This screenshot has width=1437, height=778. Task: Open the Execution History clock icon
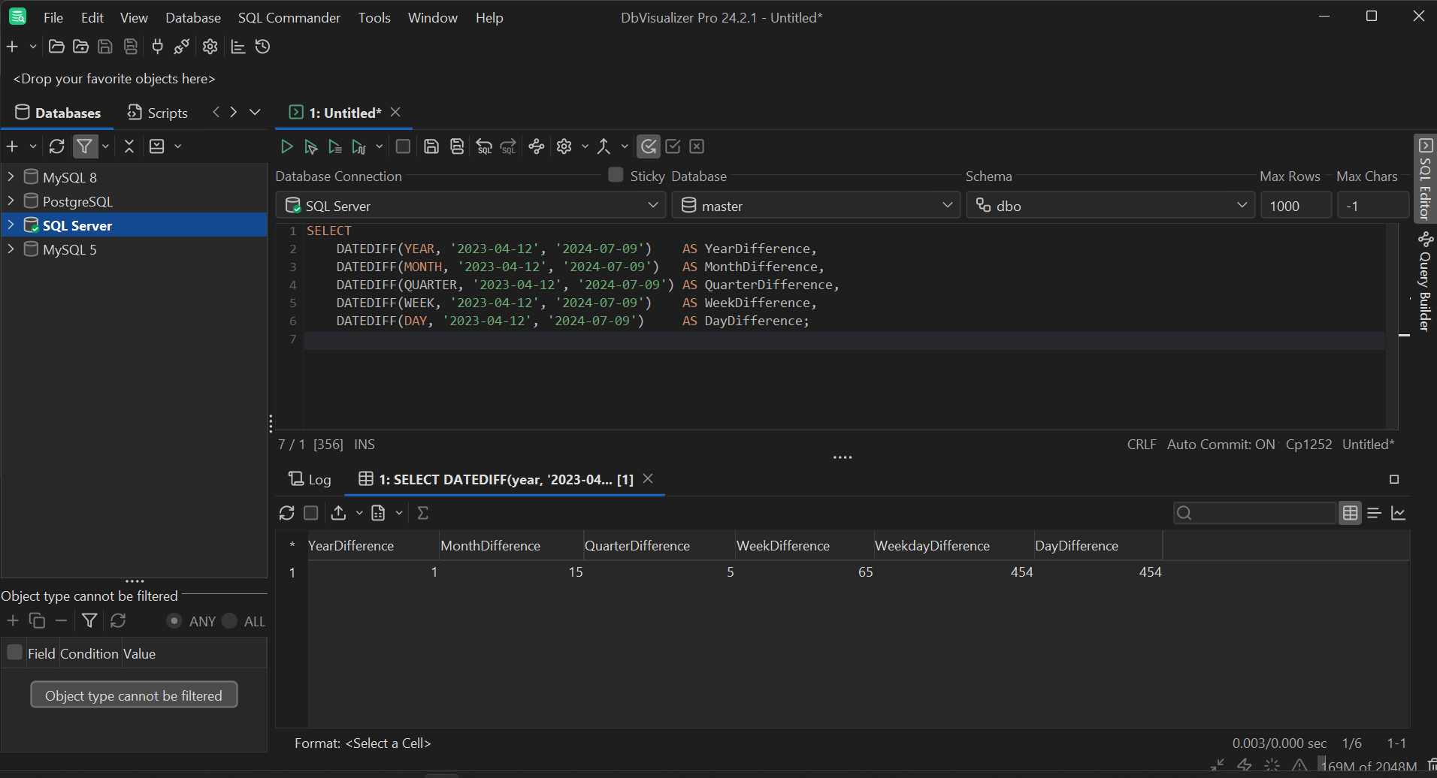(262, 47)
